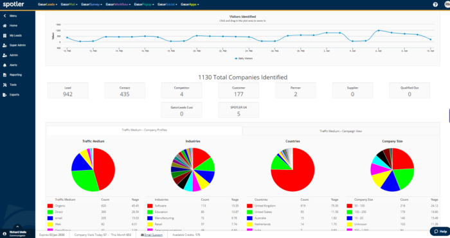Expand the GatorLeads dropdown menu

pyautogui.click(x=48, y=4)
